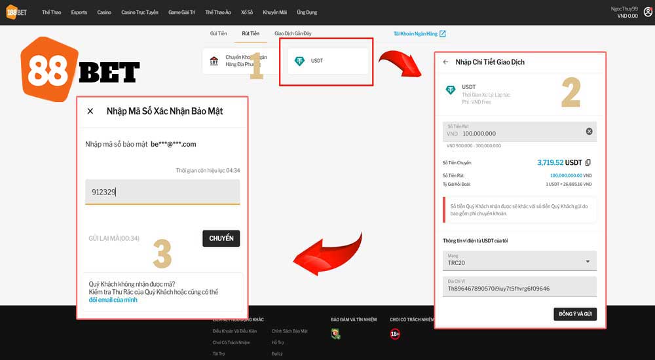
Task: Open Esports menu item
Action: 79,12
